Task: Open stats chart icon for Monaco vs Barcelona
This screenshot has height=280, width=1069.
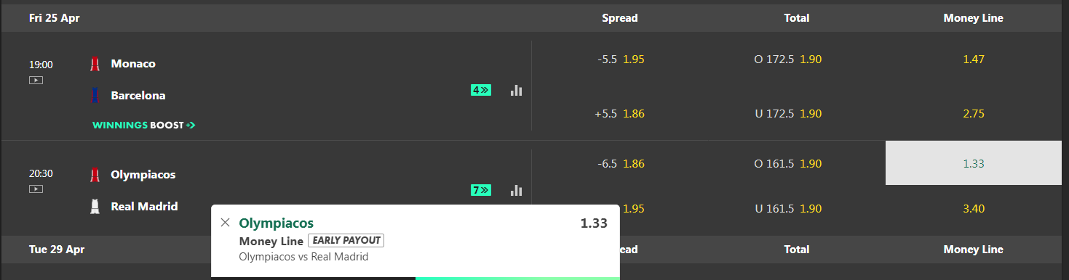Action: [x=516, y=90]
